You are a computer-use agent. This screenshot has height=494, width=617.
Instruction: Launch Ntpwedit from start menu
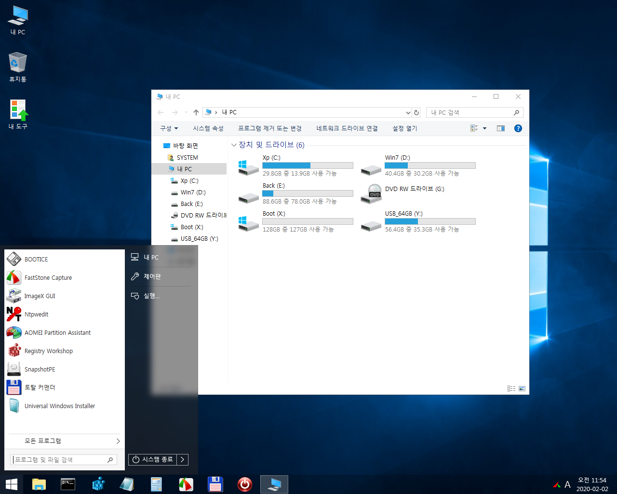point(65,315)
